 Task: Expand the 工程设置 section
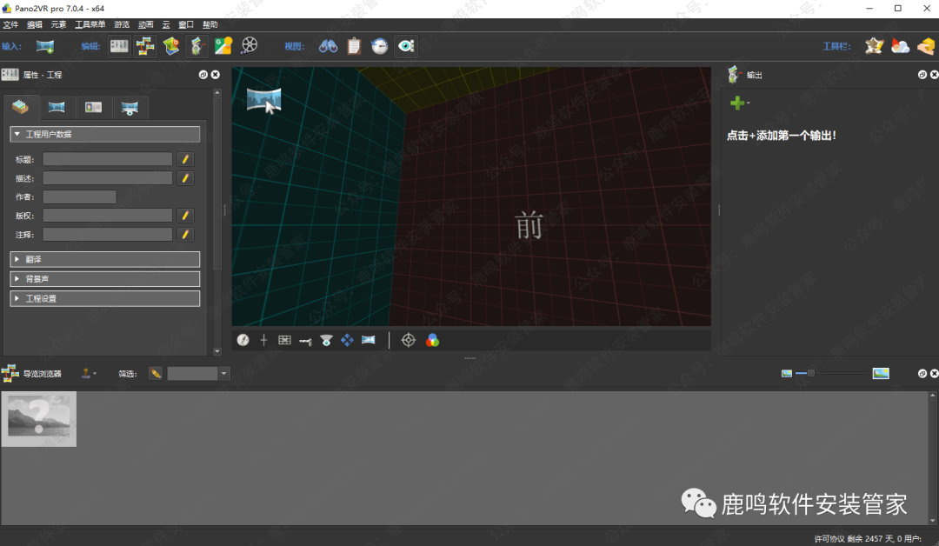pyautogui.click(x=105, y=298)
